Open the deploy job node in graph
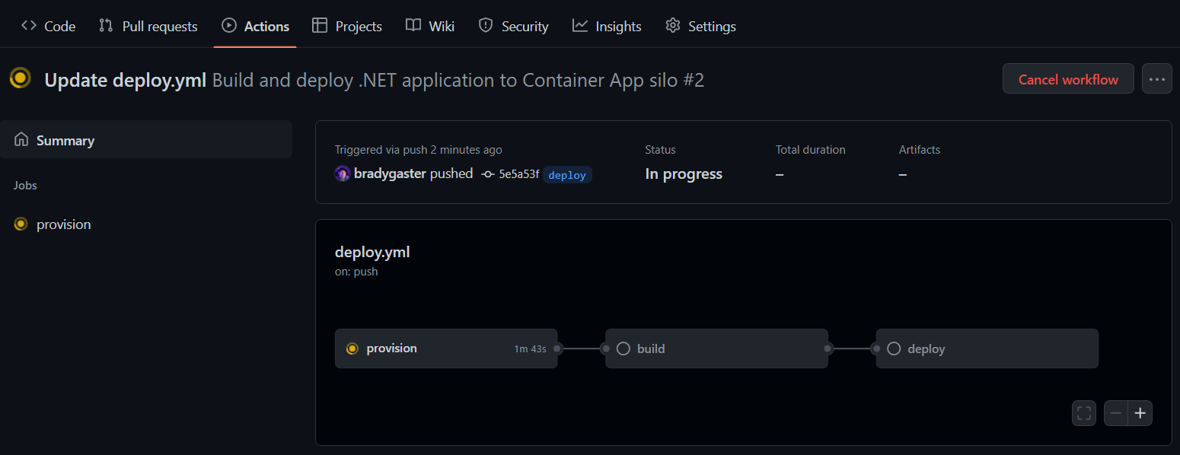This screenshot has width=1180, height=455. (x=987, y=348)
